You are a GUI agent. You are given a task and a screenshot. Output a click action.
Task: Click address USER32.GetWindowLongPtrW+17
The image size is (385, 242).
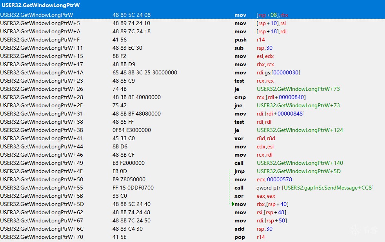(42, 64)
